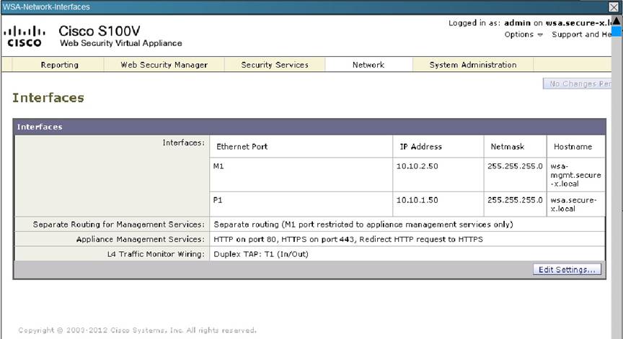Viewport: 623px width, 339px height.
Task: Click the Edit Settings button
Action: click(567, 270)
